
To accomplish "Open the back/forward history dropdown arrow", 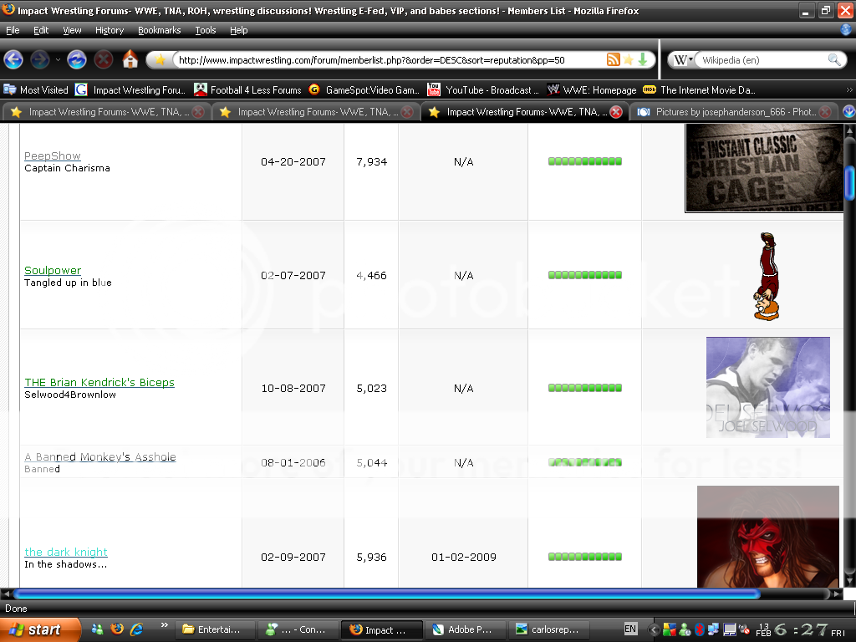I will pyautogui.click(x=58, y=60).
